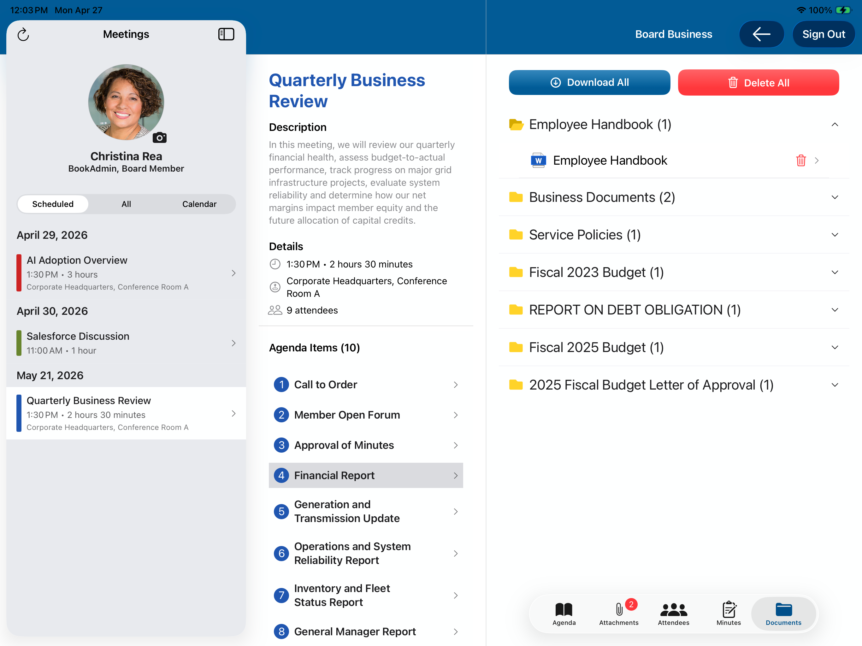Open General Manager Report item
The width and height of the screenshot is (862, 646).
point(366,631)
